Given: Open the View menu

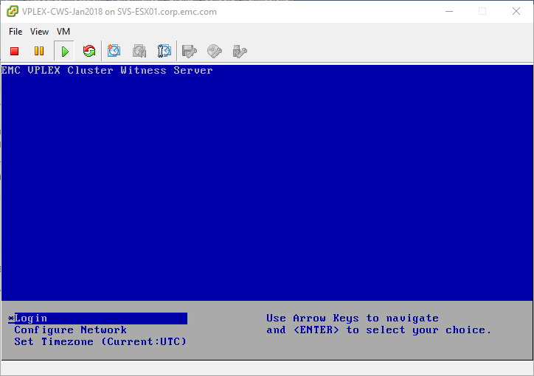Looking at the screenshot, I should (x=39, y=32).
